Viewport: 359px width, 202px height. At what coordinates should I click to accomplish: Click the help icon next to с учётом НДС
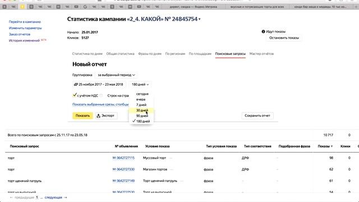101,95
